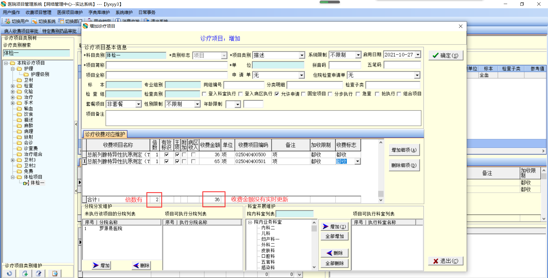The width and height of the screenshot is (548, 278).
Task: Click the 放射 folder icon in tree
Action: click(x=19, y=137)
